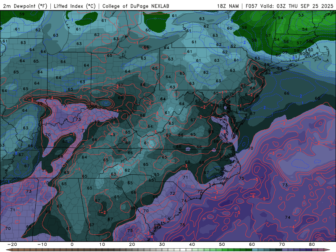Click the "-10" color scale label
Image resolution: width=336 pixels, height=252 pixels.
42,244
